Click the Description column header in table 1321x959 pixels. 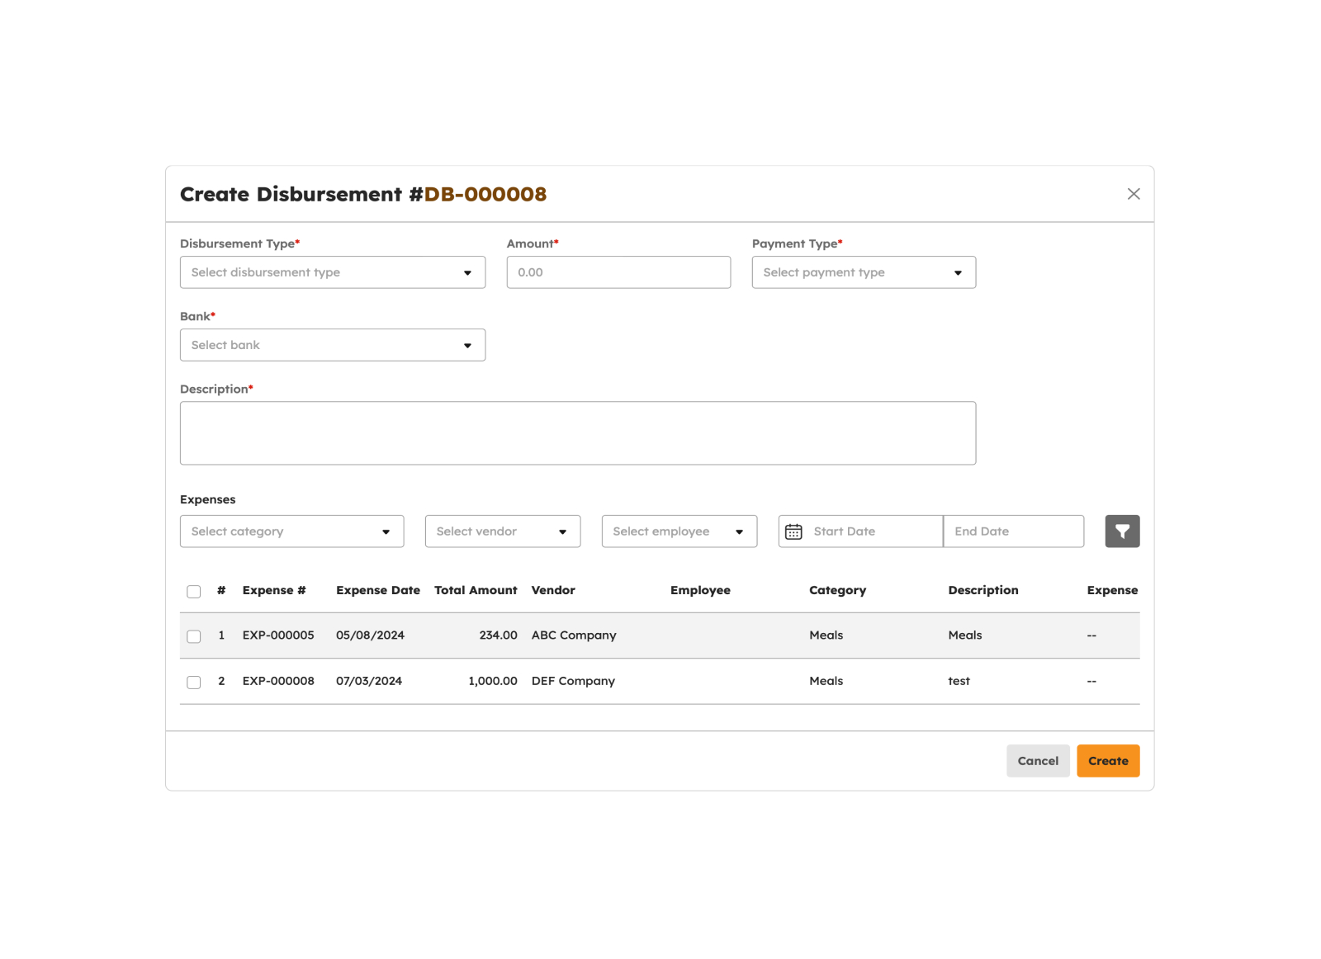(x=982, y=590)
